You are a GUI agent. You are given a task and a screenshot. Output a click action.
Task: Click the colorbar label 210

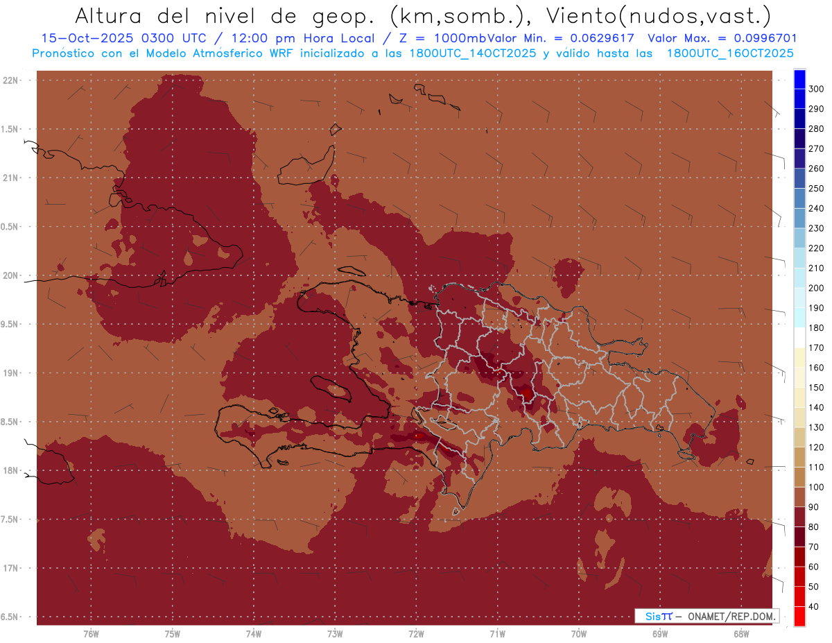click(816, 268)
